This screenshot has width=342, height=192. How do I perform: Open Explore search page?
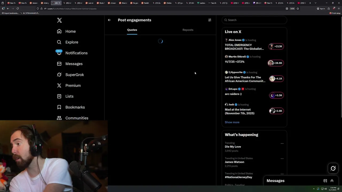68,42
